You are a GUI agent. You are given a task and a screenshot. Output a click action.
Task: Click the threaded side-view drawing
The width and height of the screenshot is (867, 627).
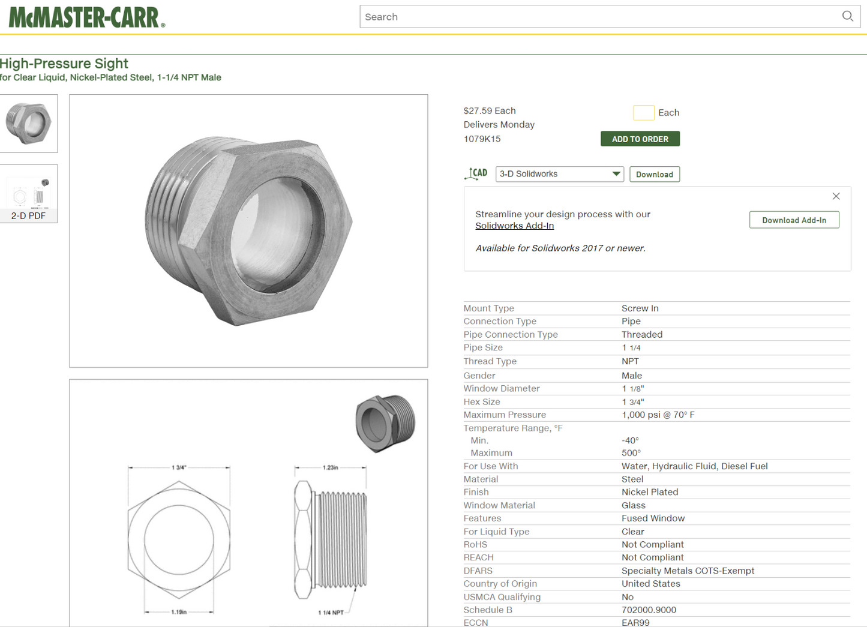click(331, 539)
